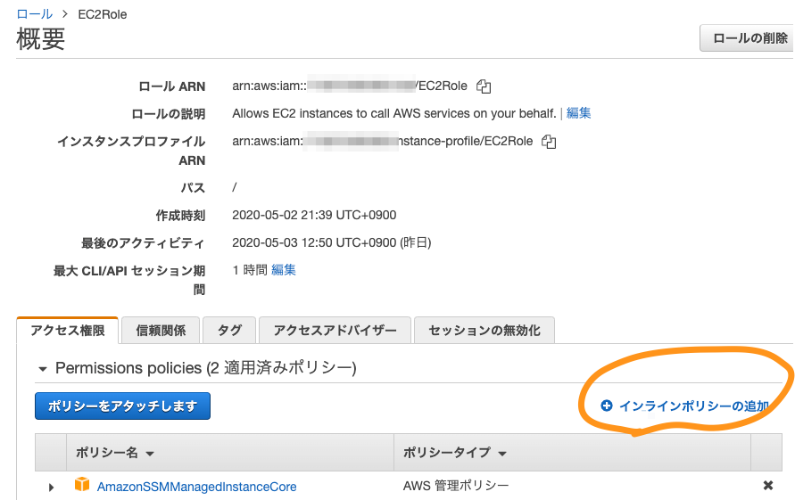Click the plus icon for inline policy

(607, 406)
